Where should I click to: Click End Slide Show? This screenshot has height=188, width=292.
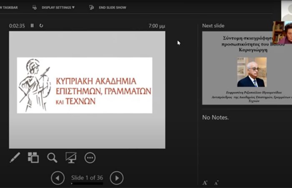point(112,7)
